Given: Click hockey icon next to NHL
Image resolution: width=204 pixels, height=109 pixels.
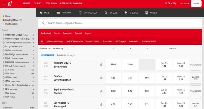Looking at the screenshot, I should (4, 89).
